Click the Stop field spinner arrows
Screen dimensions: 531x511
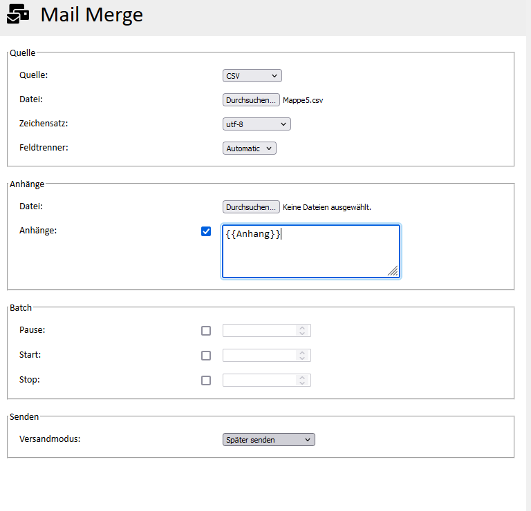coord(301,380)
